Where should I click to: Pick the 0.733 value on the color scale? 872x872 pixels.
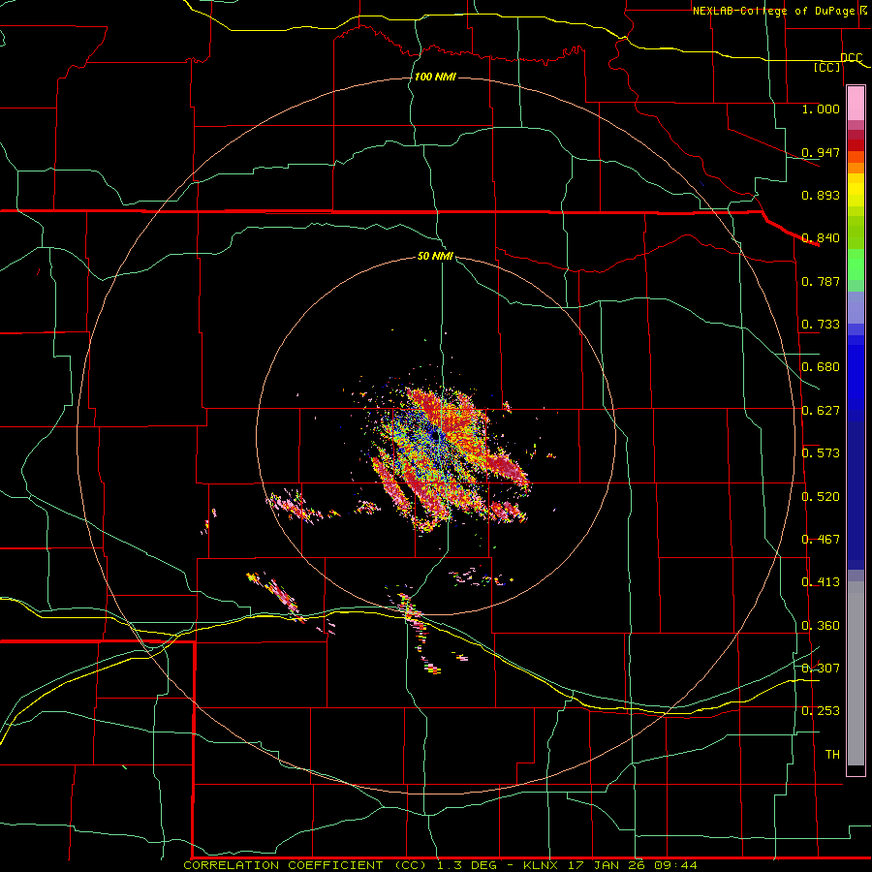coord(821,325)
